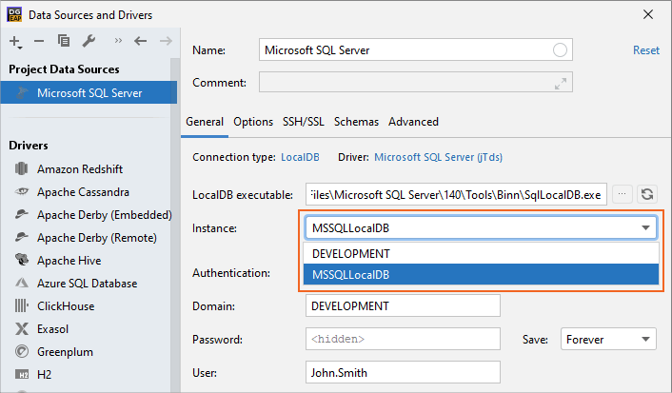672x393 pixels.
Task: Click into the User input field
Action: [402, 373]
